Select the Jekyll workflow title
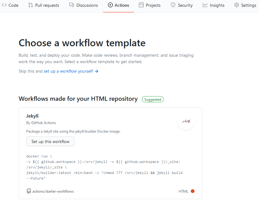 pyautogui.click(x=32, y=116)
